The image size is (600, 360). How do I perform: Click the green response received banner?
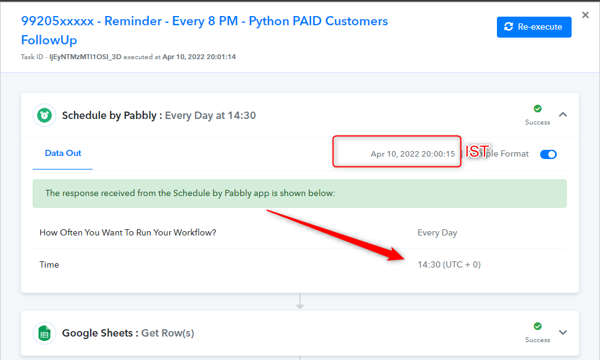299,194
